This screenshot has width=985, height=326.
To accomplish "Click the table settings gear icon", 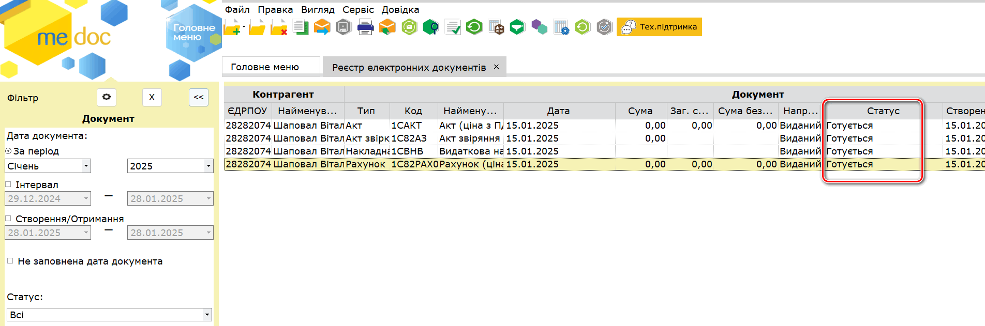I will (561, 27).
